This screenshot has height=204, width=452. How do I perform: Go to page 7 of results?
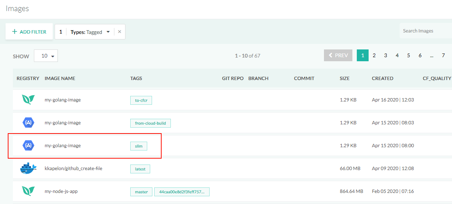pyautogui.click(x=443, y=55)
